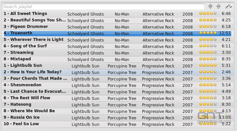Select the track Shesmovedon
The width and height of the screenshot is (237, 131).
pos(117,85)
